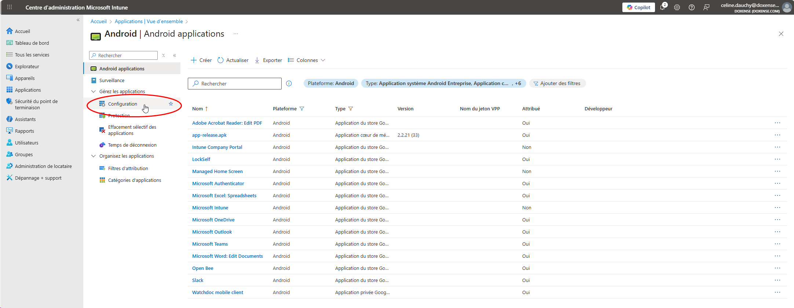Open the settings gear icon
This screenshot has height=308, width=794.
pyautogui.click(x=677, y=7)
